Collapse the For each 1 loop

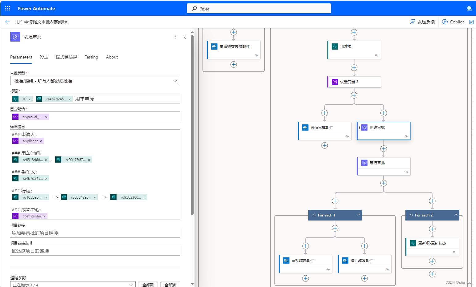click(359, 215)
